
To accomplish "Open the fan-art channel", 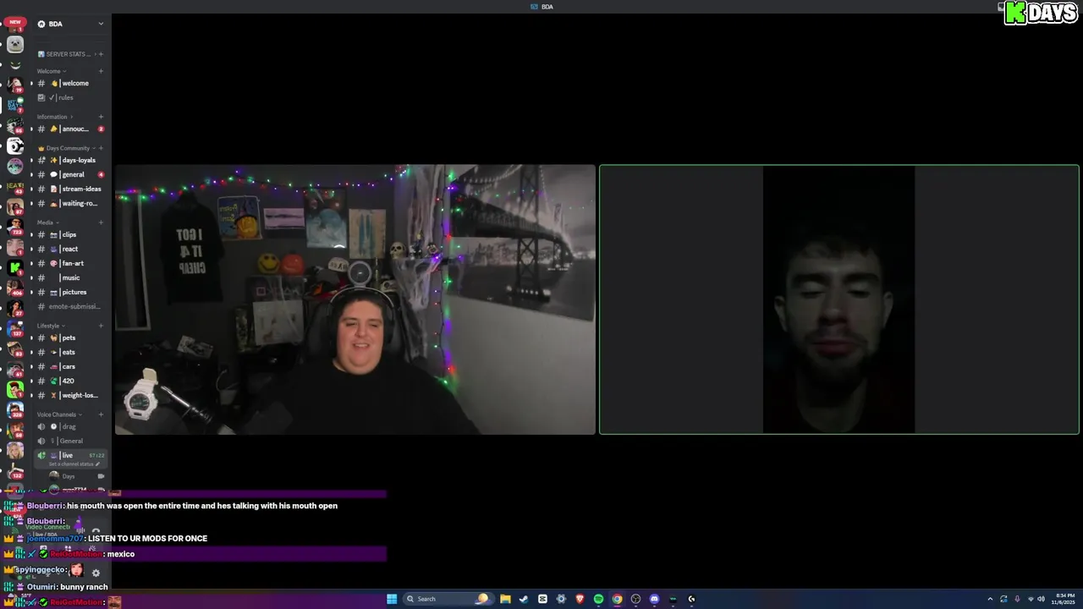I will click(69, 263).
